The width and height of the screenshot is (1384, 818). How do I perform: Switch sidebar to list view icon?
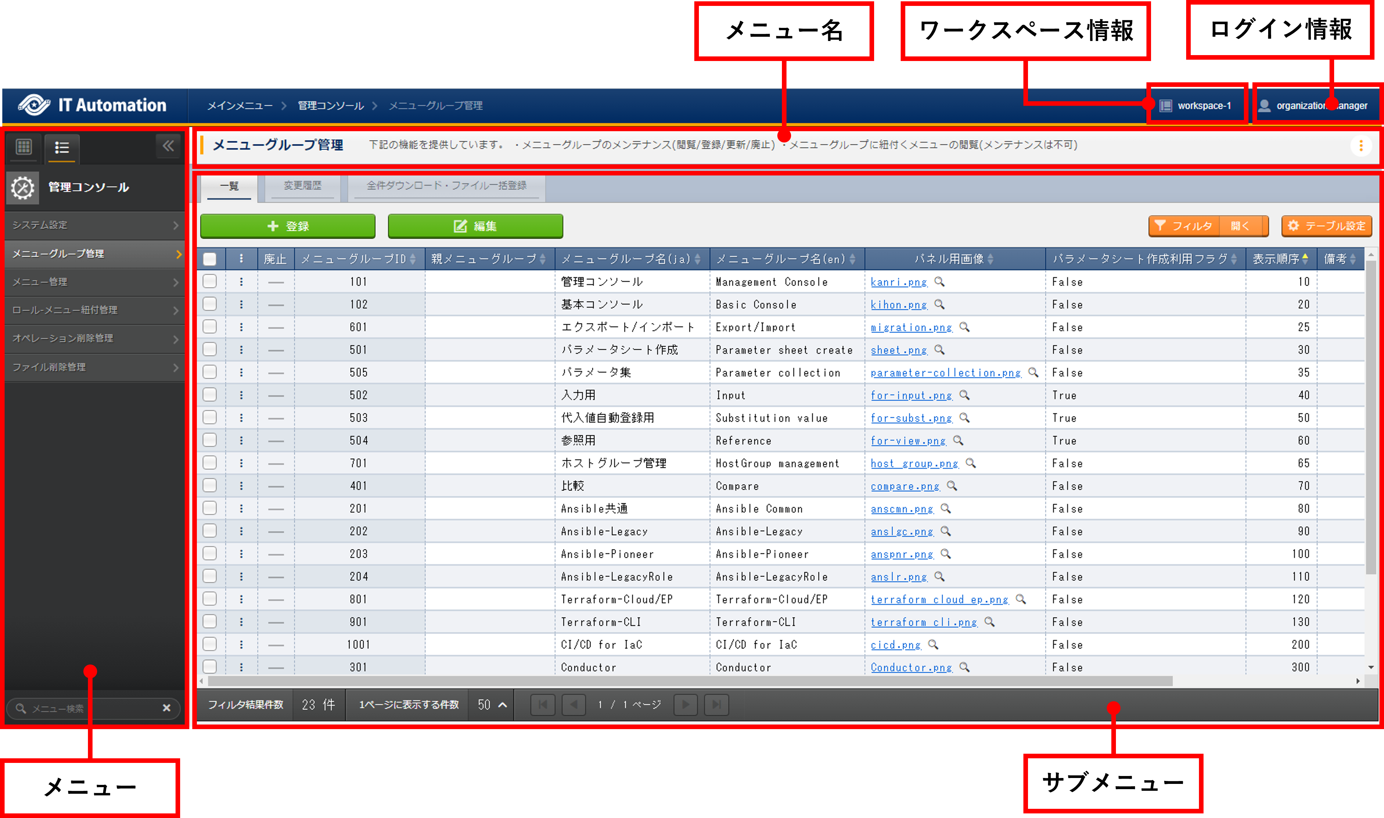tap(62, 148)
